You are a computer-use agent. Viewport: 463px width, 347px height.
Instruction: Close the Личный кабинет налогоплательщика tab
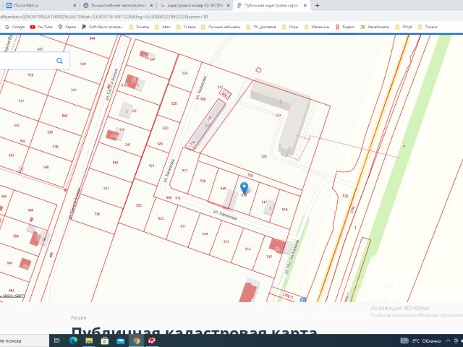coord(151,5)
